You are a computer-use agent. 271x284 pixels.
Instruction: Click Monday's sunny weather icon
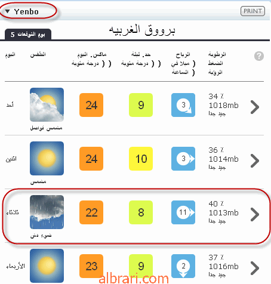click(47, 158)
